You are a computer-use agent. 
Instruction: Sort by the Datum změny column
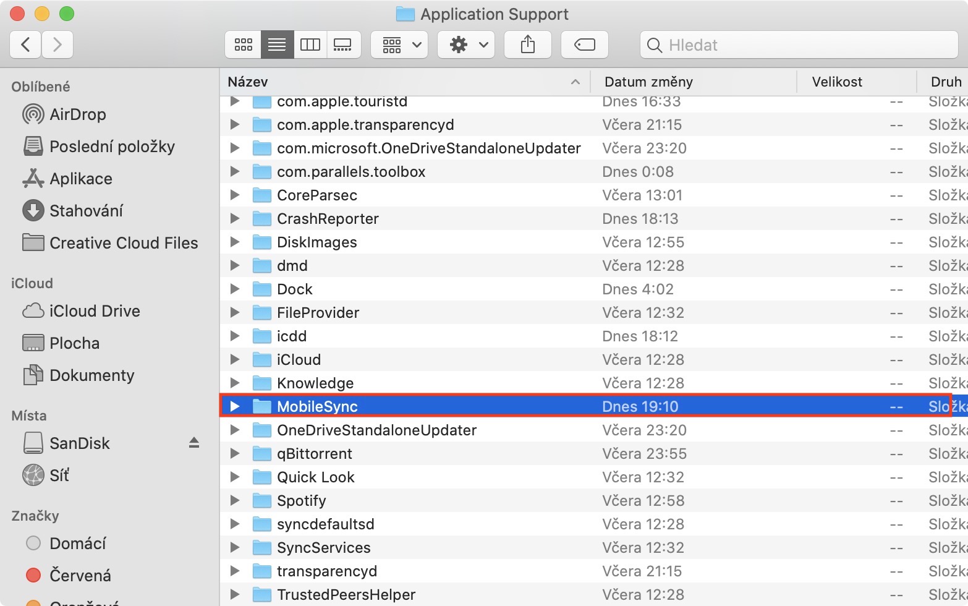click(694, 82)
